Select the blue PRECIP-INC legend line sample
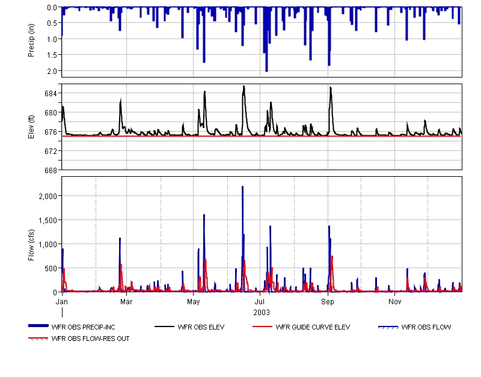The height and width of the screenshot is (377, 481). pyautogui.click(x=38, y=326)
